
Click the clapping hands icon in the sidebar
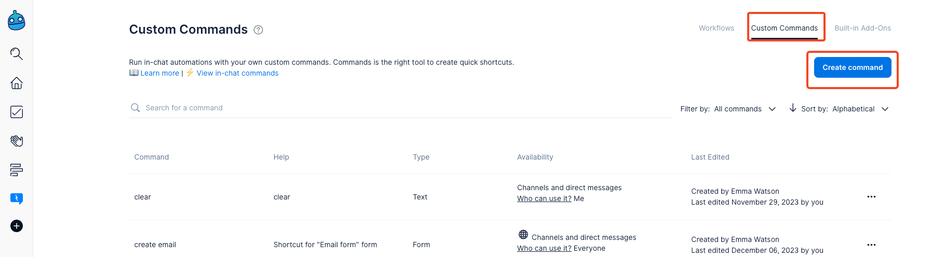(17, 141)
